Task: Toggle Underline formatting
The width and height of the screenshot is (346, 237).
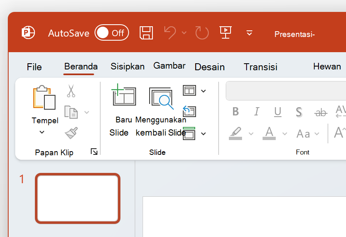Action: pyautogui.click(x=278, y=112)
